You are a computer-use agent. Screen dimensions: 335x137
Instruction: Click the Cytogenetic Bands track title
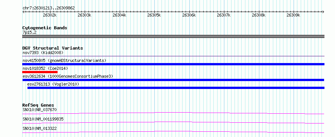[x=45, y=28]
